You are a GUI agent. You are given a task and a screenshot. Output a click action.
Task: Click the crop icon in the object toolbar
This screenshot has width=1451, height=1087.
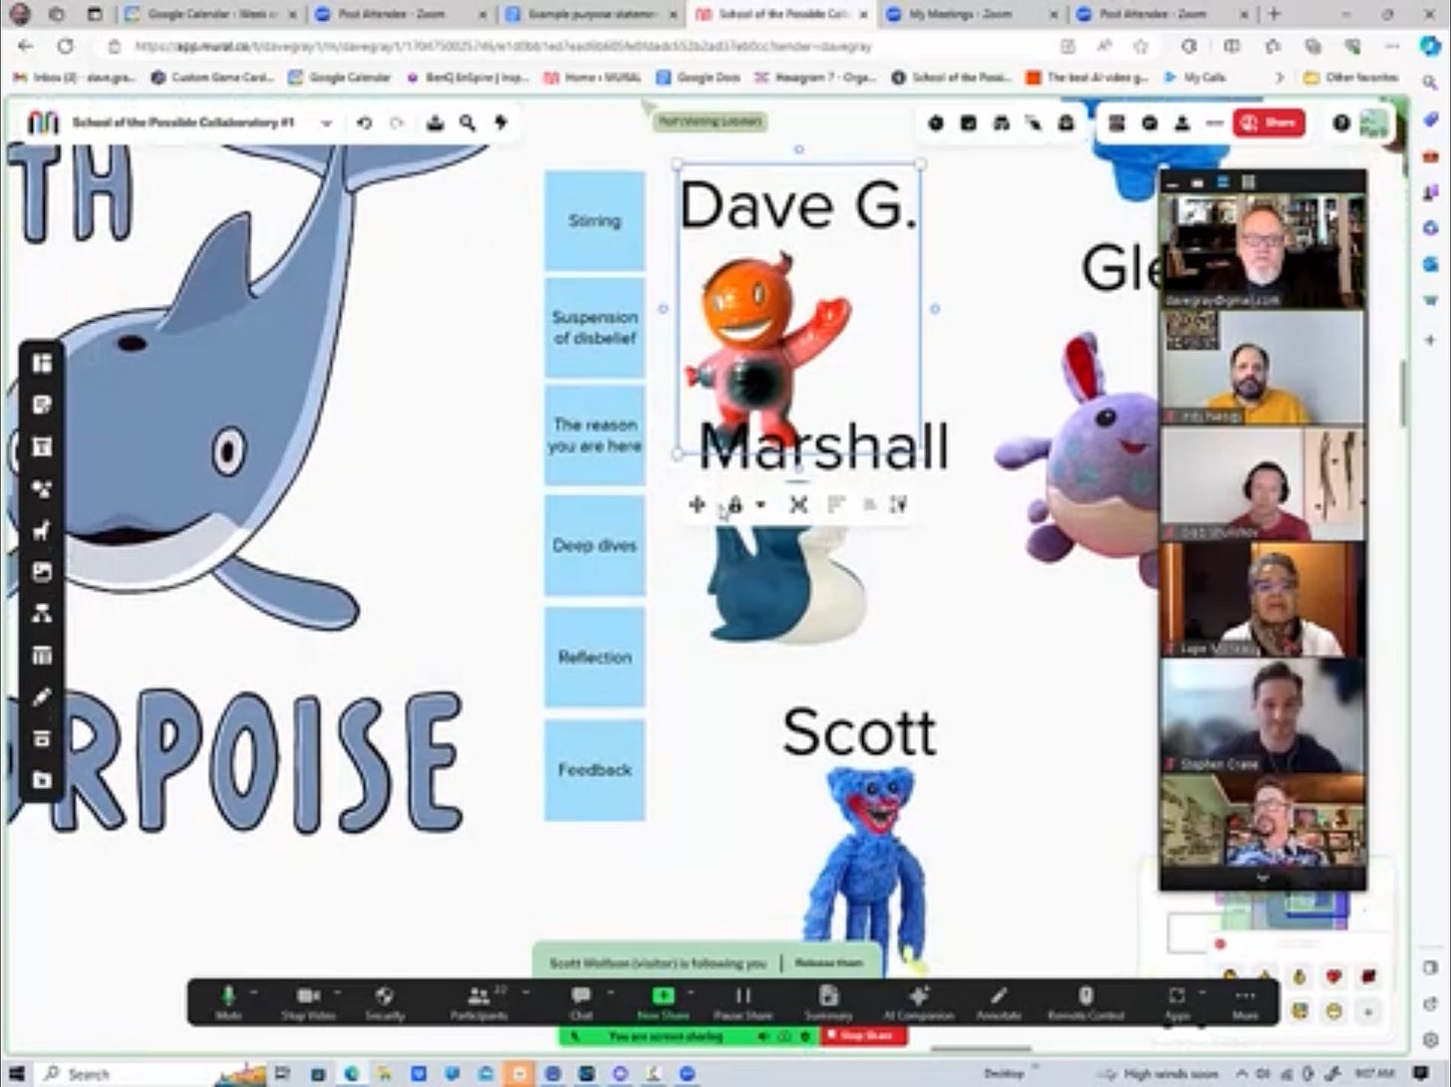pyautogui.click(x=798, y=505)
